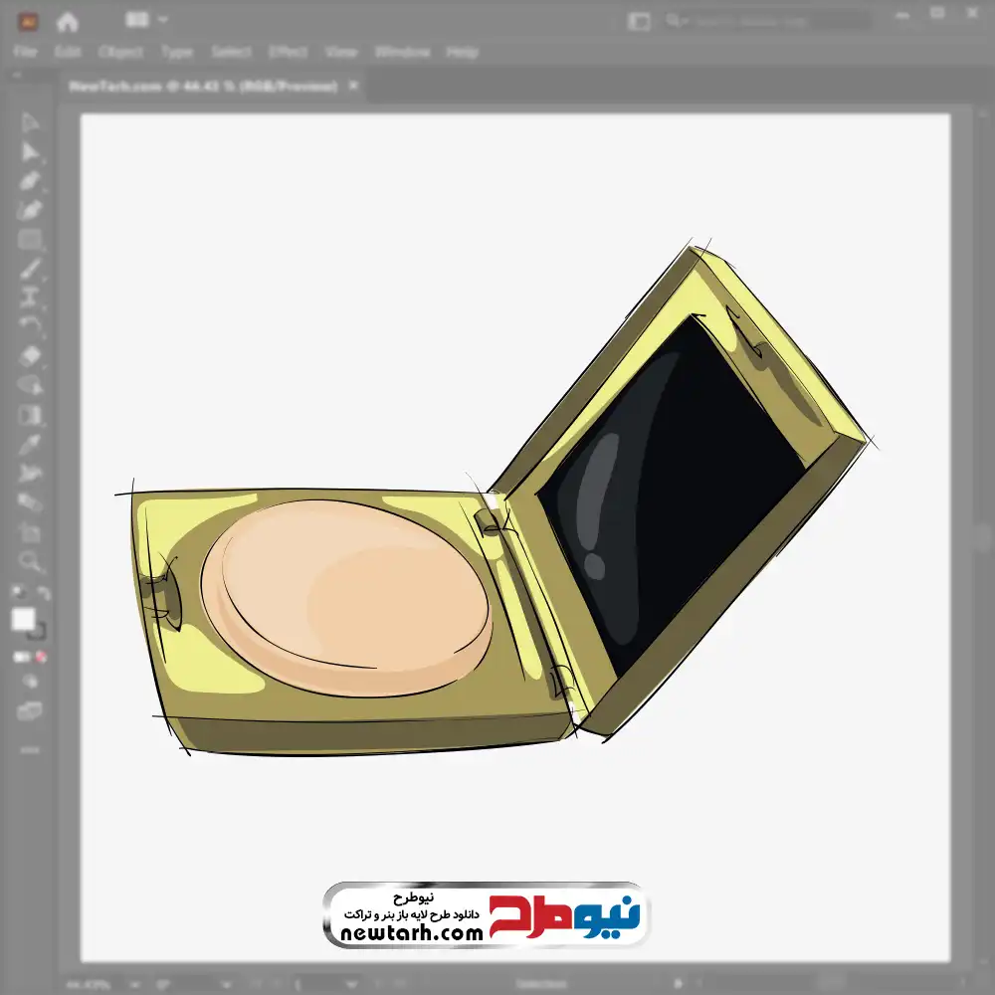
Task: Set paint to None
Action: pos(42,657)
